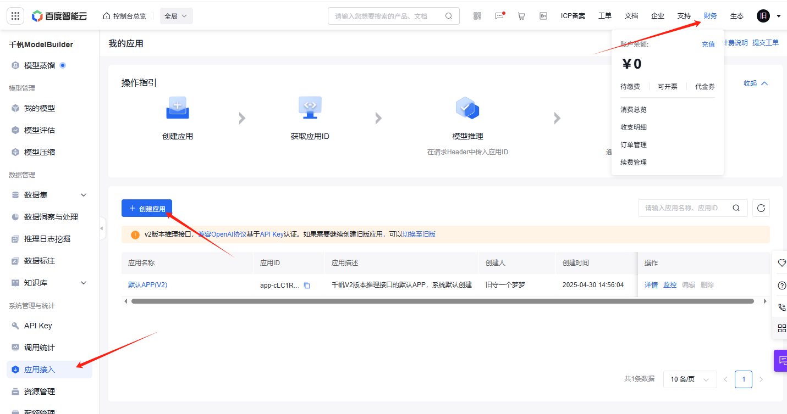Screen dimensions: 787x414
Task: Click 待缴费 in finance panel
Action: 630,87
